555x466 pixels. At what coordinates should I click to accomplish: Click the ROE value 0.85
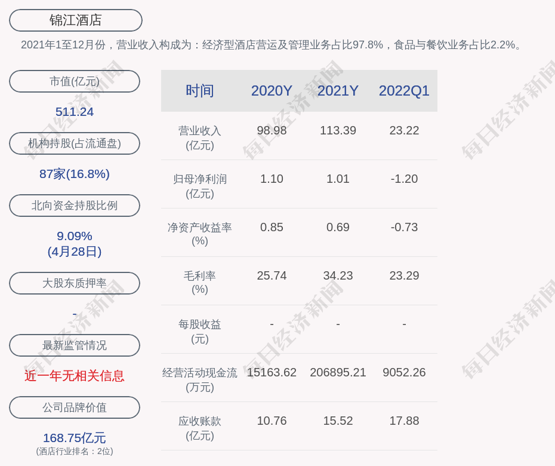(x=272, y=227)
